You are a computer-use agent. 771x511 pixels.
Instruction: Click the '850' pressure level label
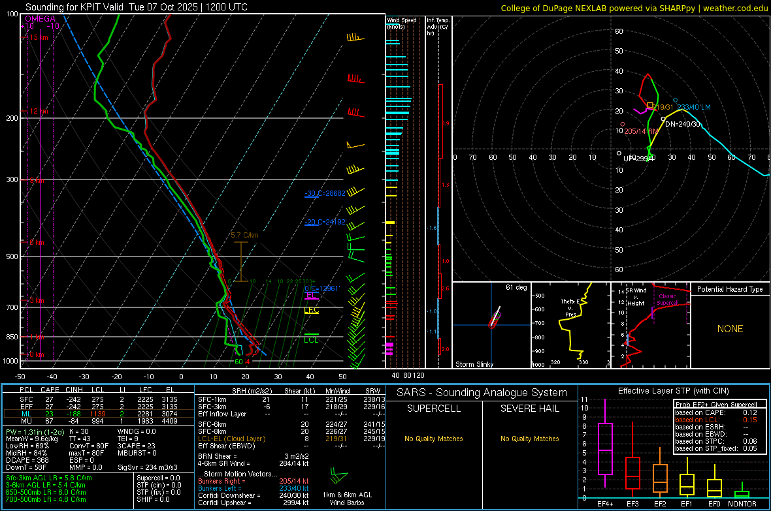(12, 337)
